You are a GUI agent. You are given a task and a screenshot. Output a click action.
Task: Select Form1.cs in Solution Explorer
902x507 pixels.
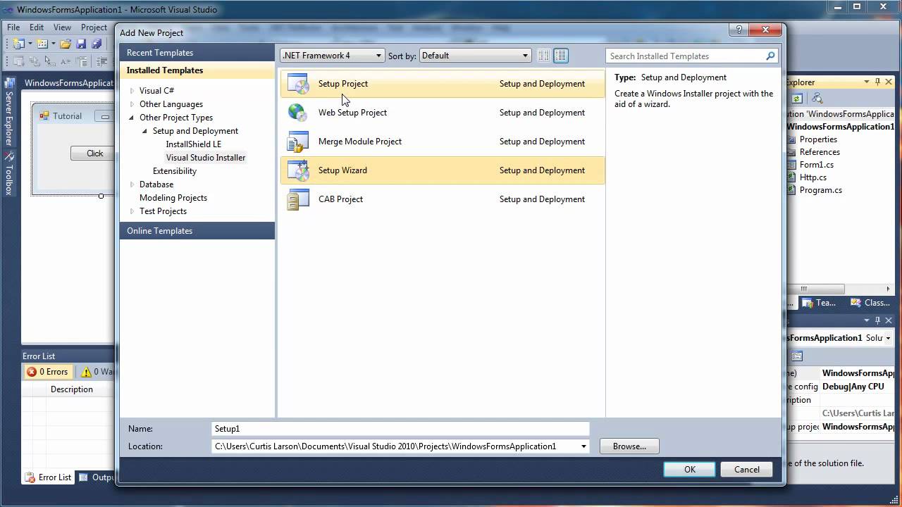816,165
